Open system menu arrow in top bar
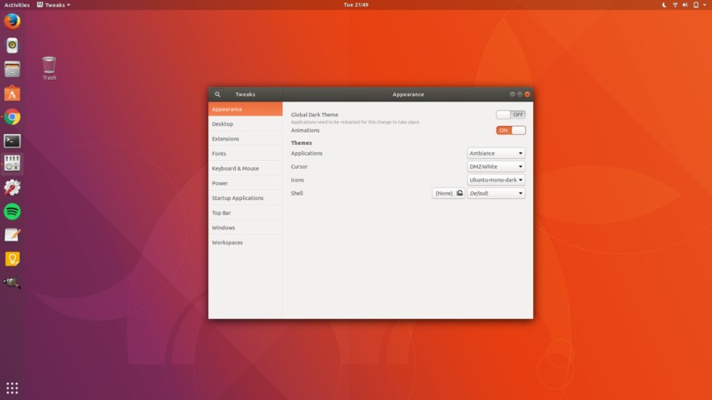The image size is (712, 400). point(705,5)
